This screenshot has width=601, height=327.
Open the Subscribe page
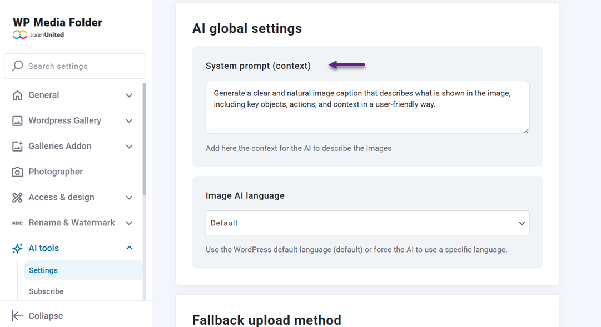point(46,291)
